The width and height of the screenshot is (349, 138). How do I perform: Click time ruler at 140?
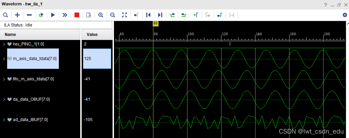point(259,34)
